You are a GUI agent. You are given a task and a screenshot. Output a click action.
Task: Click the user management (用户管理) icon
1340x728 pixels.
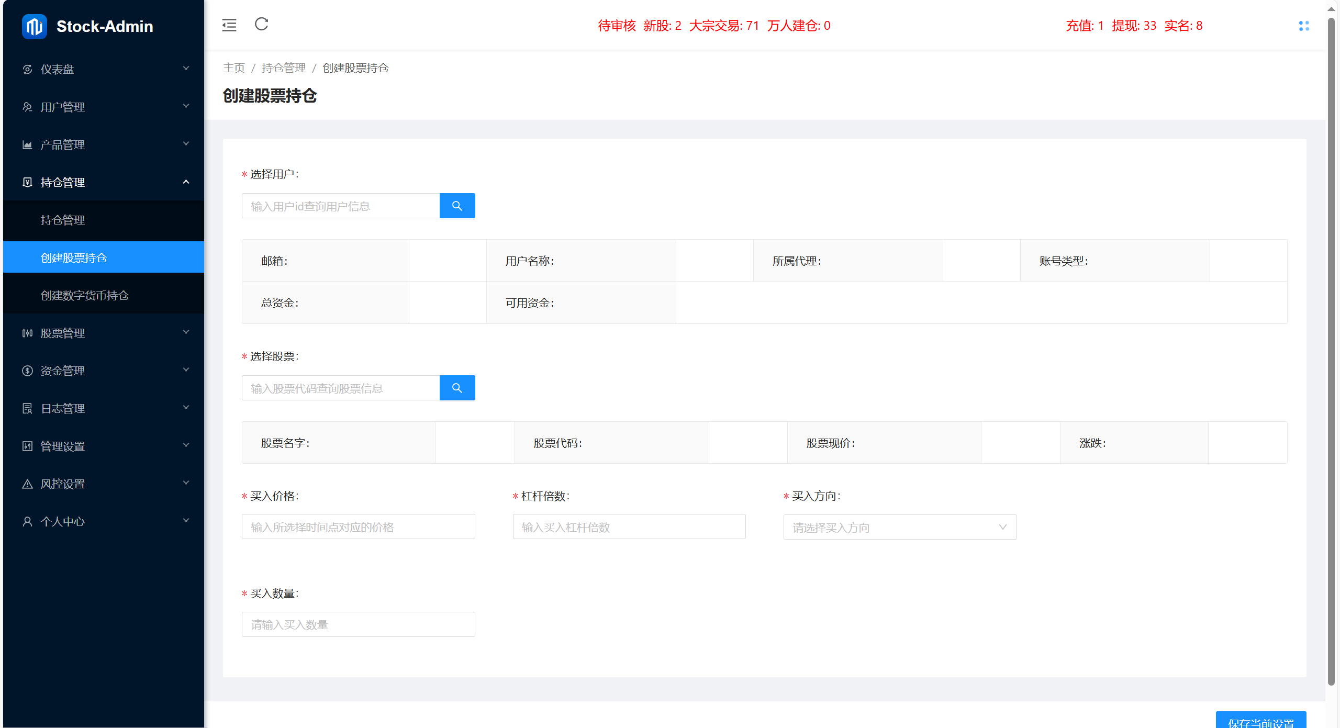(x=28, y=106)
